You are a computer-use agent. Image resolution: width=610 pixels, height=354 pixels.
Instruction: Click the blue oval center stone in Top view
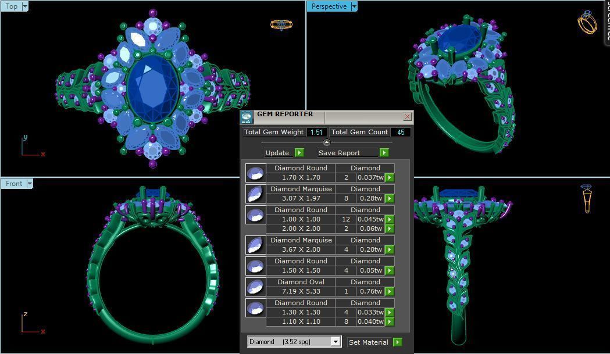[152, 88]
